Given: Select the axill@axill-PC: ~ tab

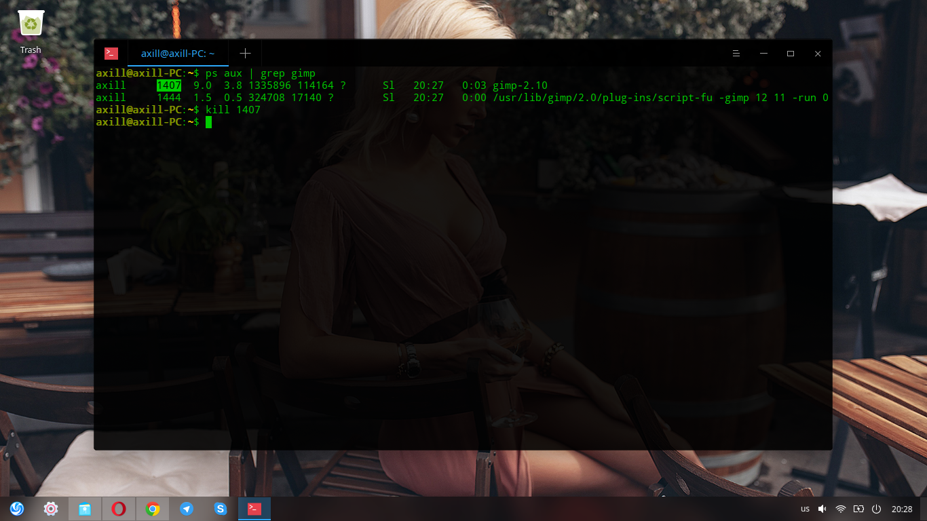Looking at the screenshot, I should click(x=178, y=54).
